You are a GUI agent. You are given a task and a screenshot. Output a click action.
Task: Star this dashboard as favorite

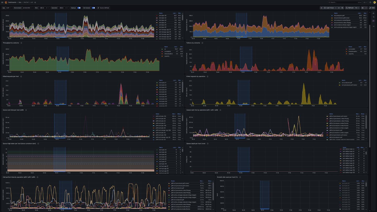(35, 2)
